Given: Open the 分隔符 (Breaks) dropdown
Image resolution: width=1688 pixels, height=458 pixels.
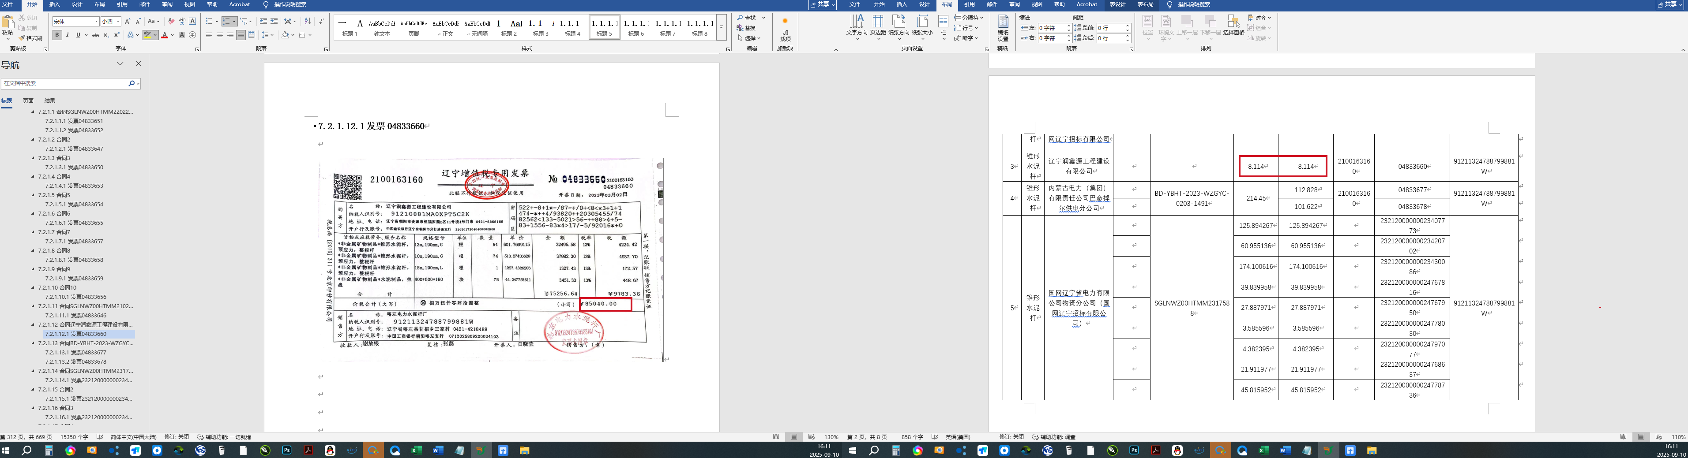Looking at the screenshot, I should point(969,19).
